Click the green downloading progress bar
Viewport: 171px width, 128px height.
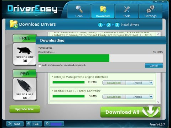[74, 58]
